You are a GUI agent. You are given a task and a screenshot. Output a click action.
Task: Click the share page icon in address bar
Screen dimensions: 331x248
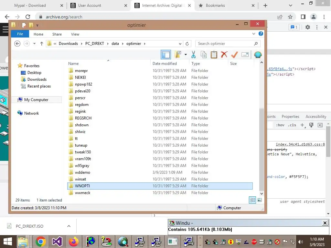coord(280,17)
